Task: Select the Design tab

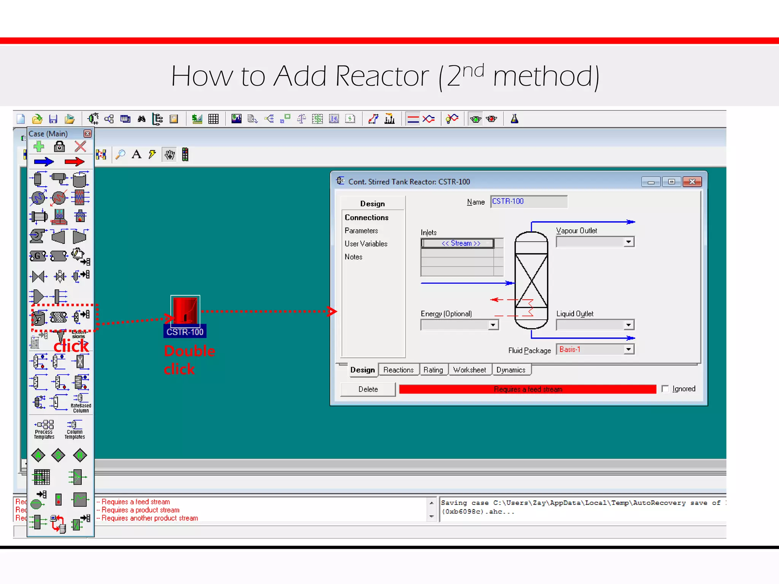Action: tap(362, 370)
